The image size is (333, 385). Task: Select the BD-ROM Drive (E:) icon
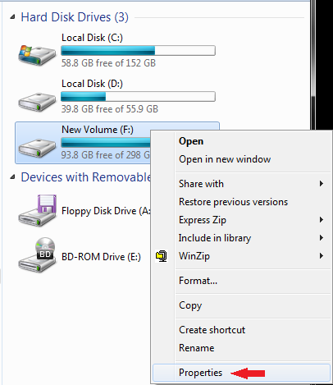coord(38,255)
